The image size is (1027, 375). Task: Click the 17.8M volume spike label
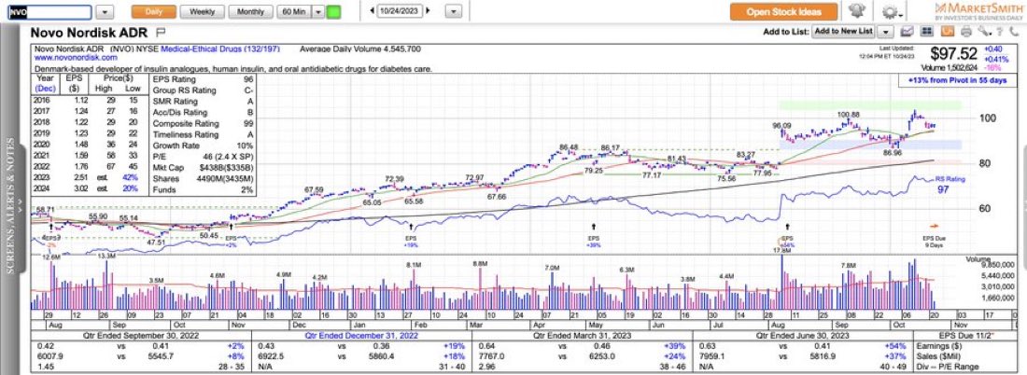coord(784,250)
